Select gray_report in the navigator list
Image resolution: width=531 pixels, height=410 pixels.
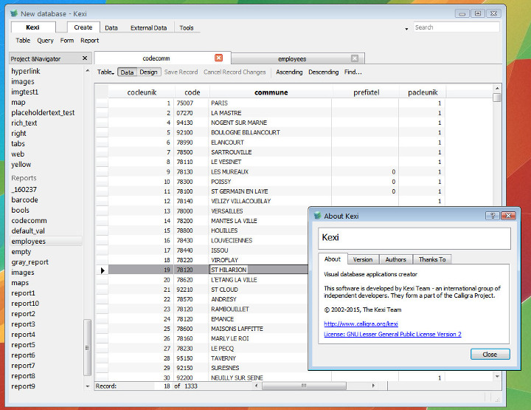click(x=30, y=262)
